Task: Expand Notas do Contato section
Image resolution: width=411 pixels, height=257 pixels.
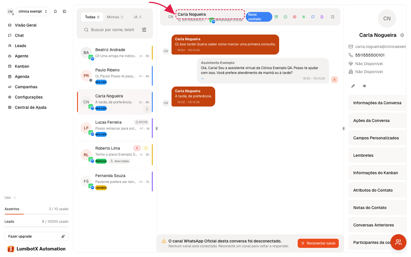Action: pos(377,208)
